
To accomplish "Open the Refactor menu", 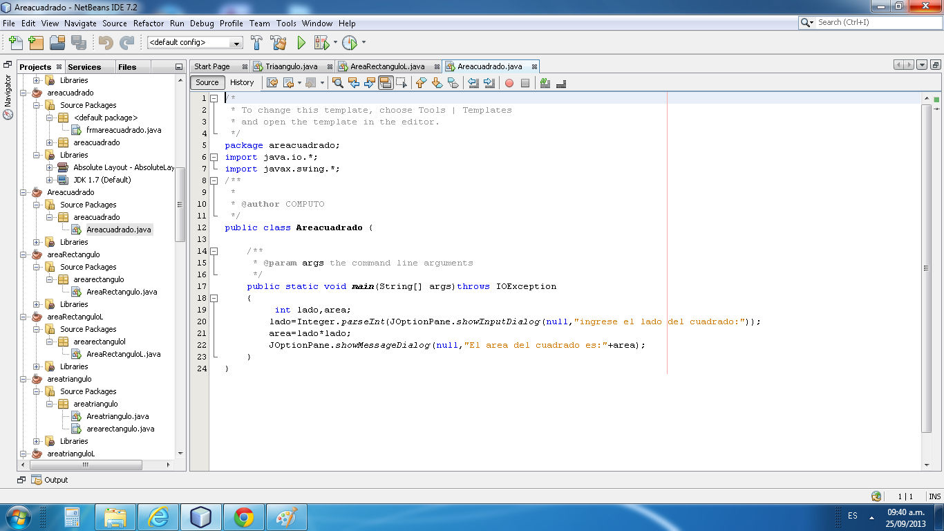I will [148, 23].
